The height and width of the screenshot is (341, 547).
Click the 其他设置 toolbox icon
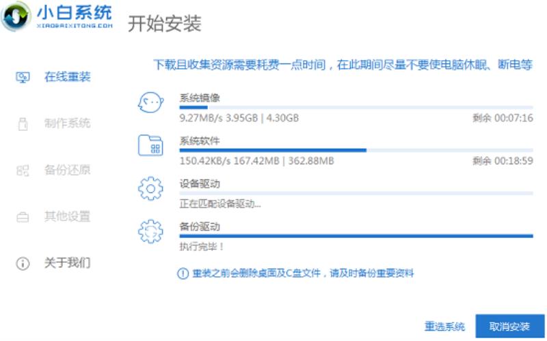pyautogui.click(x=23, y=217)
